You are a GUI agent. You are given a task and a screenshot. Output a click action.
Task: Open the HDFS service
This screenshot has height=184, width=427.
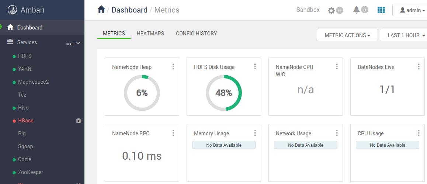point(25,56)
